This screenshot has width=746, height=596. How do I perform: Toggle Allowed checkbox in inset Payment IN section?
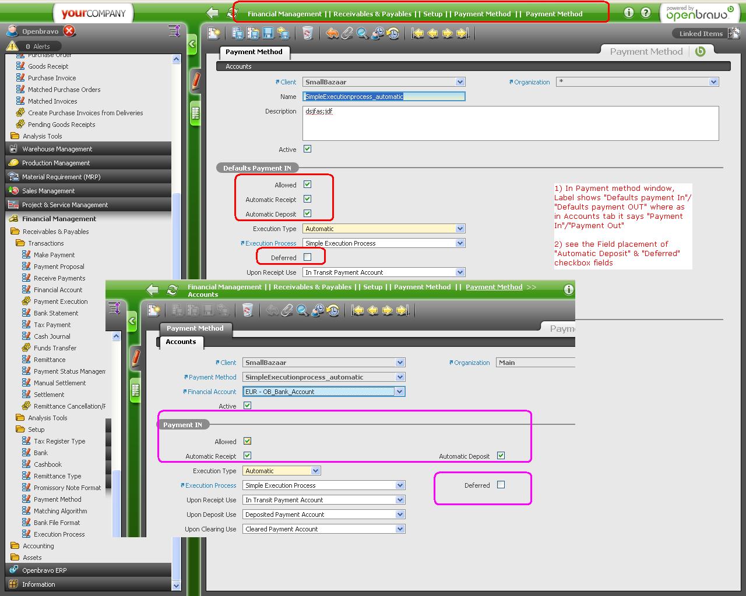[247, 441]
